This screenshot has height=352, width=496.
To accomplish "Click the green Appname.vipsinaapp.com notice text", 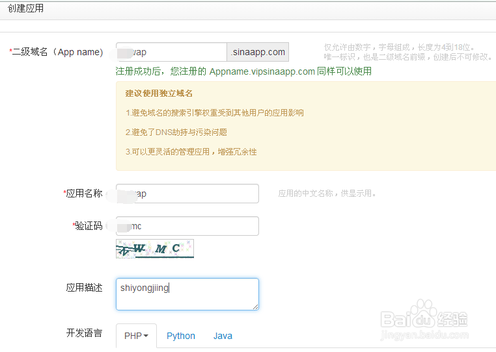I will tap(243, 71).
